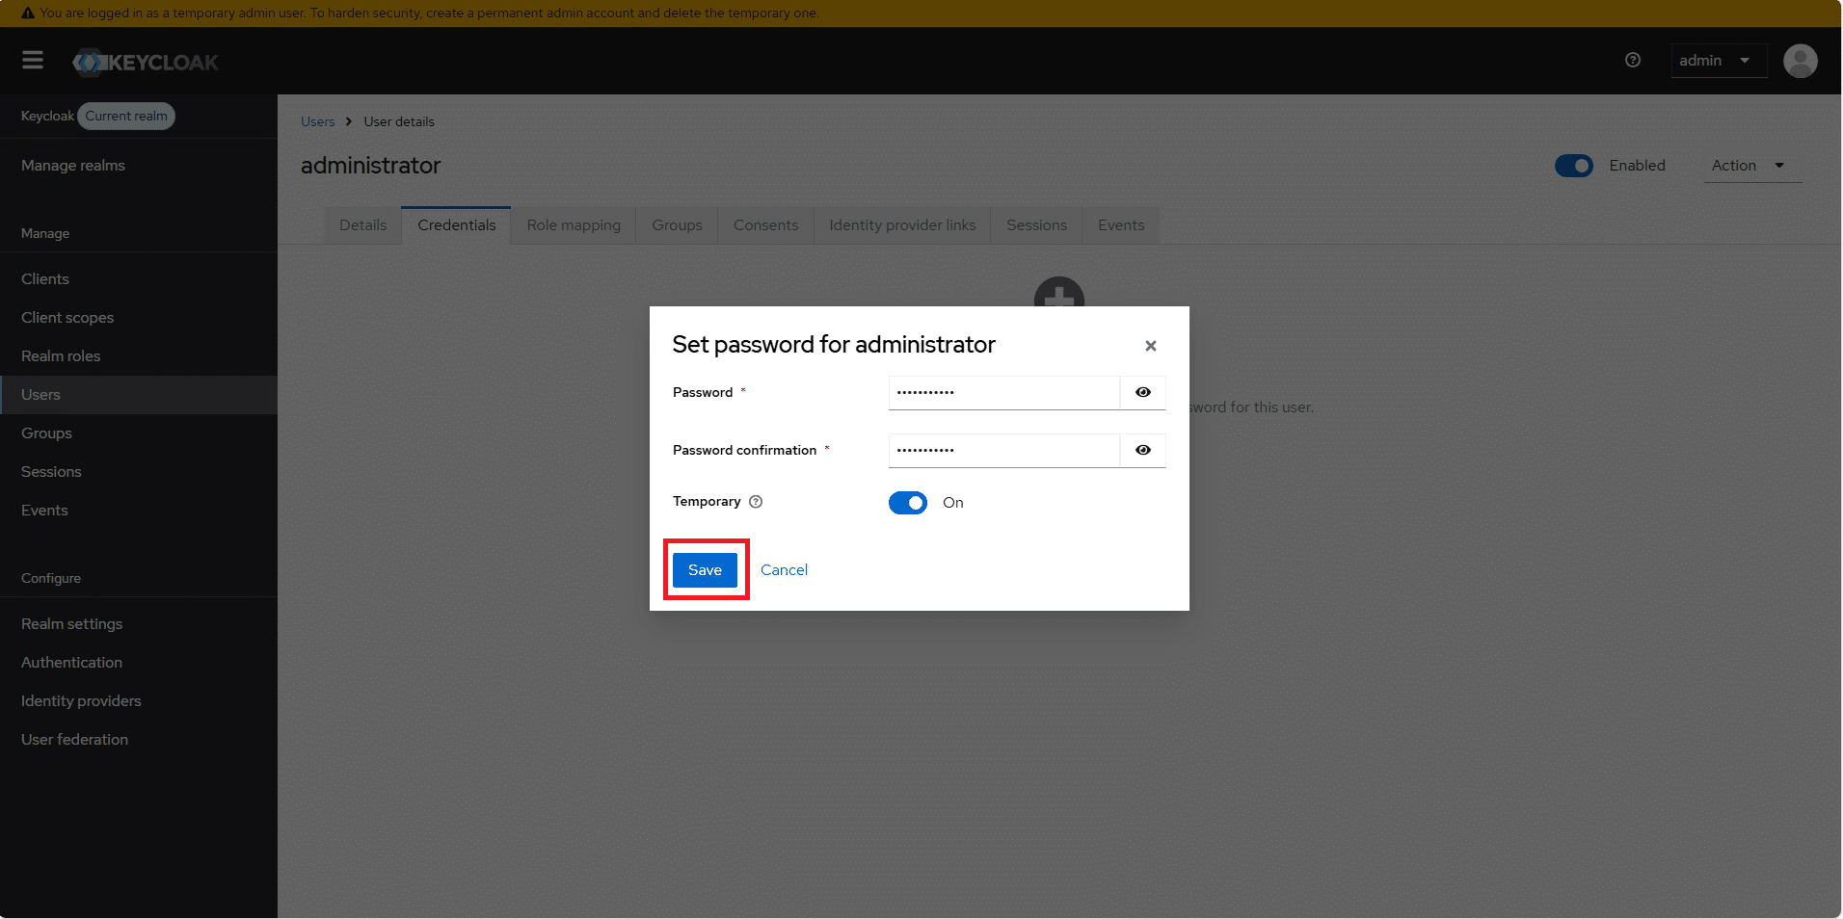
Task: Toggle the user Enabled switch
Action: click(x=1573, y=166)
